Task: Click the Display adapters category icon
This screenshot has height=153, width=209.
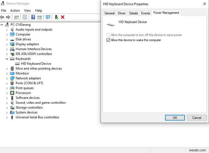Action: pyautogui.click(x=12, y=44)
